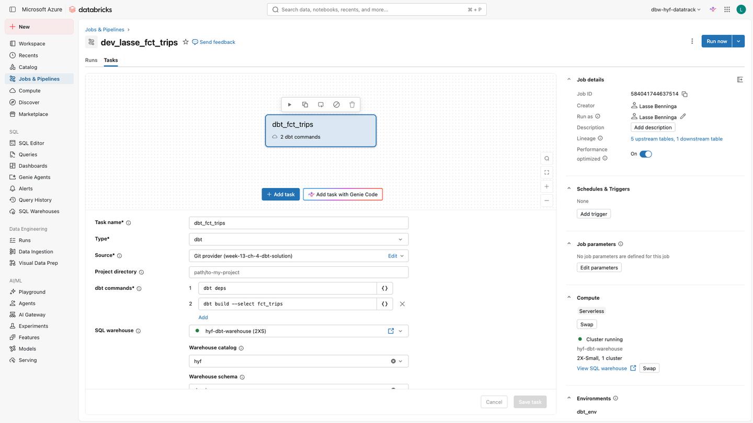Open the kebab menu next to Run now
The width and height of the screenshot is (753, 423).
click(x=692, y=41)
